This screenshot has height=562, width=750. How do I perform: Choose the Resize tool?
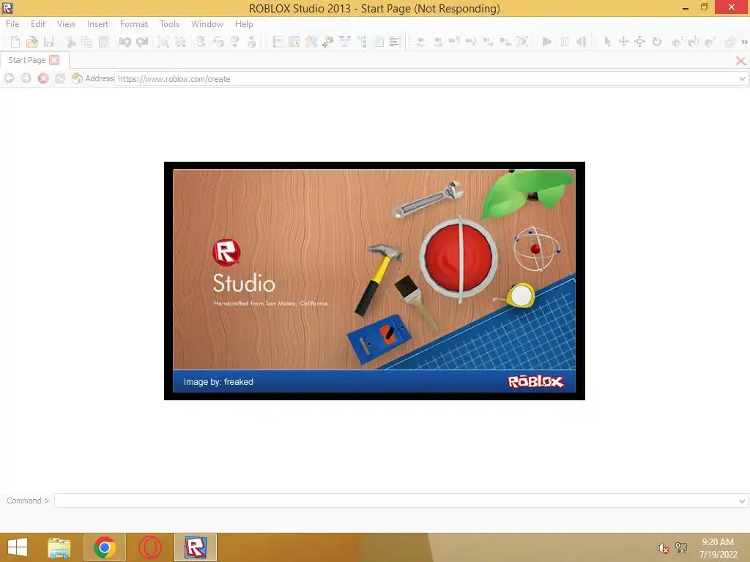640,42
